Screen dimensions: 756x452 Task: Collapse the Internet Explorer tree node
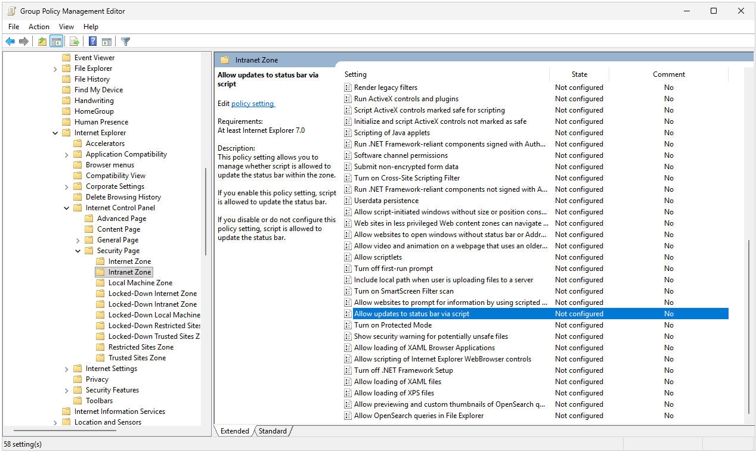(x=55, y=133)
